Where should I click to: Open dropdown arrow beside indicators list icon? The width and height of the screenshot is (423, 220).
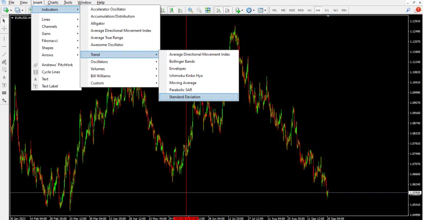[x=242, y=10]
